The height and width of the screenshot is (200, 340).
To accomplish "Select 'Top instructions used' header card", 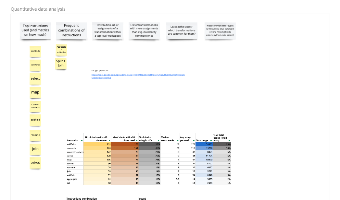I will [x=35, y=30].
